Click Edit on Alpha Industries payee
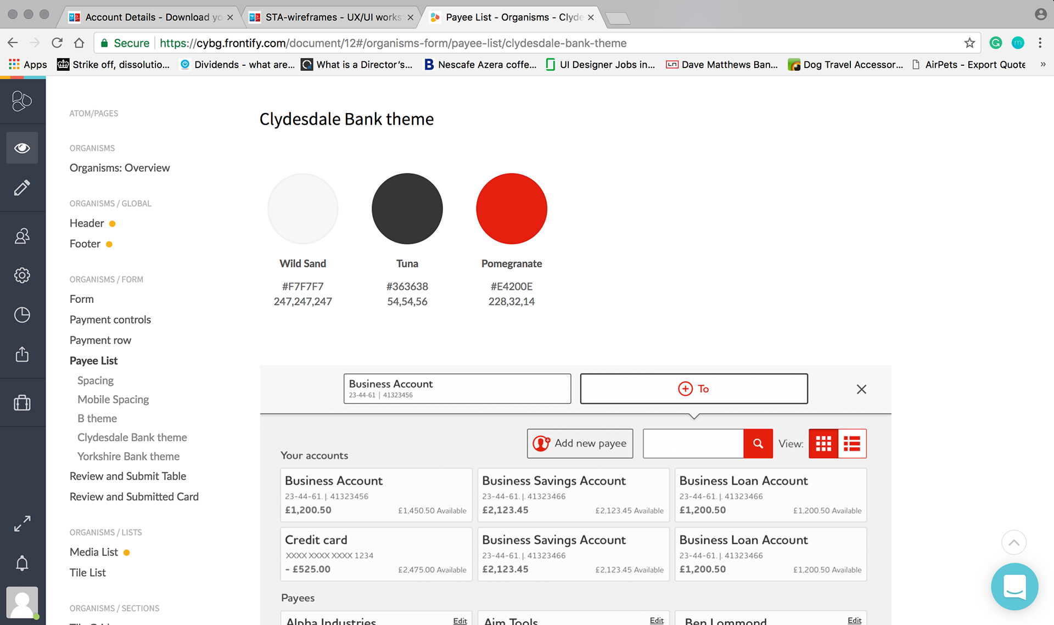 pos(460,621)
